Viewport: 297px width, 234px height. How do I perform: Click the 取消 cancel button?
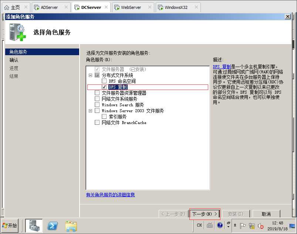[266, 214]
